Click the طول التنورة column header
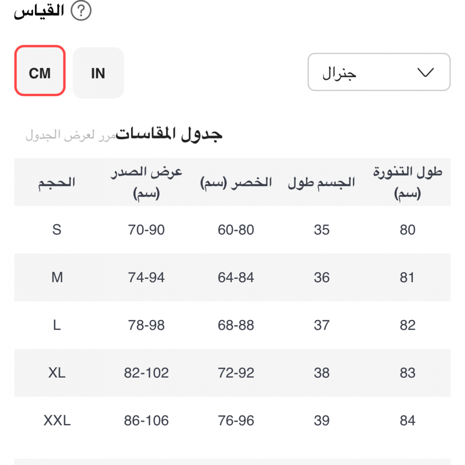The image size is (465, 465). 407,182
